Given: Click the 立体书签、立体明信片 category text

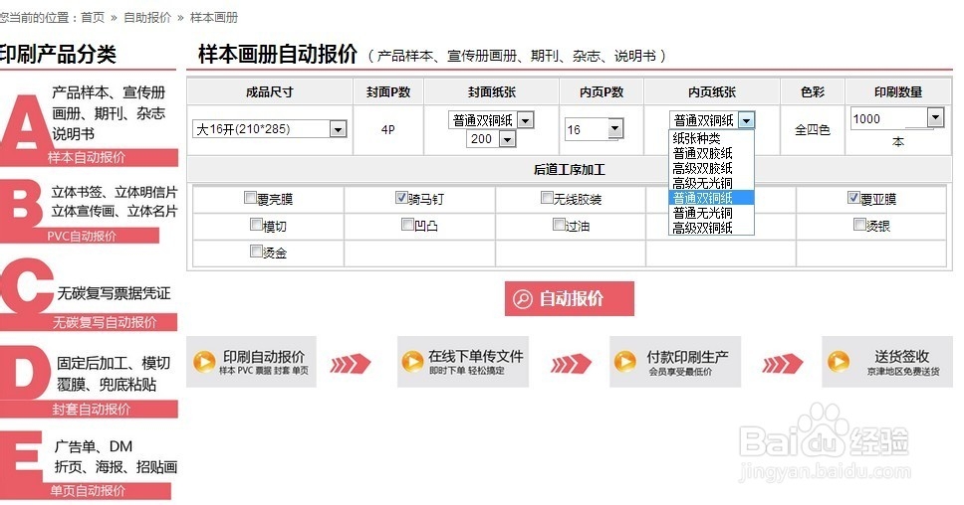Looking at the screenshot, I should pos(115,192).
